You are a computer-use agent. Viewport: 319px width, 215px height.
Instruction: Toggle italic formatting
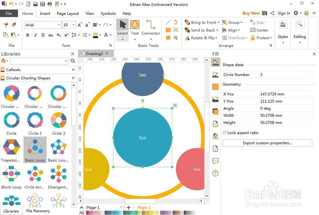35,35
